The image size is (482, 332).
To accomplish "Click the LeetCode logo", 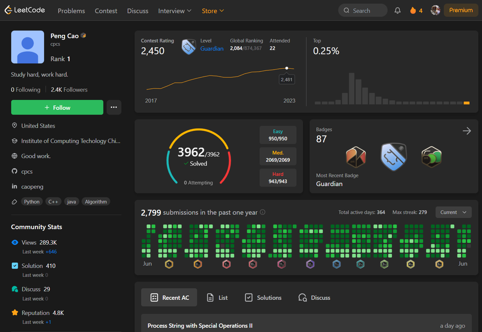I will [x=25, y=10].
